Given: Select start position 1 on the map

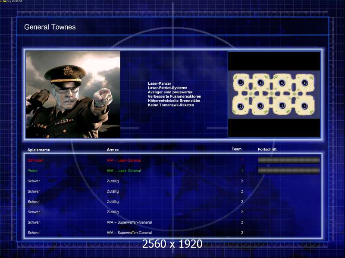Looking at the screenshot, I should [241, 83].
